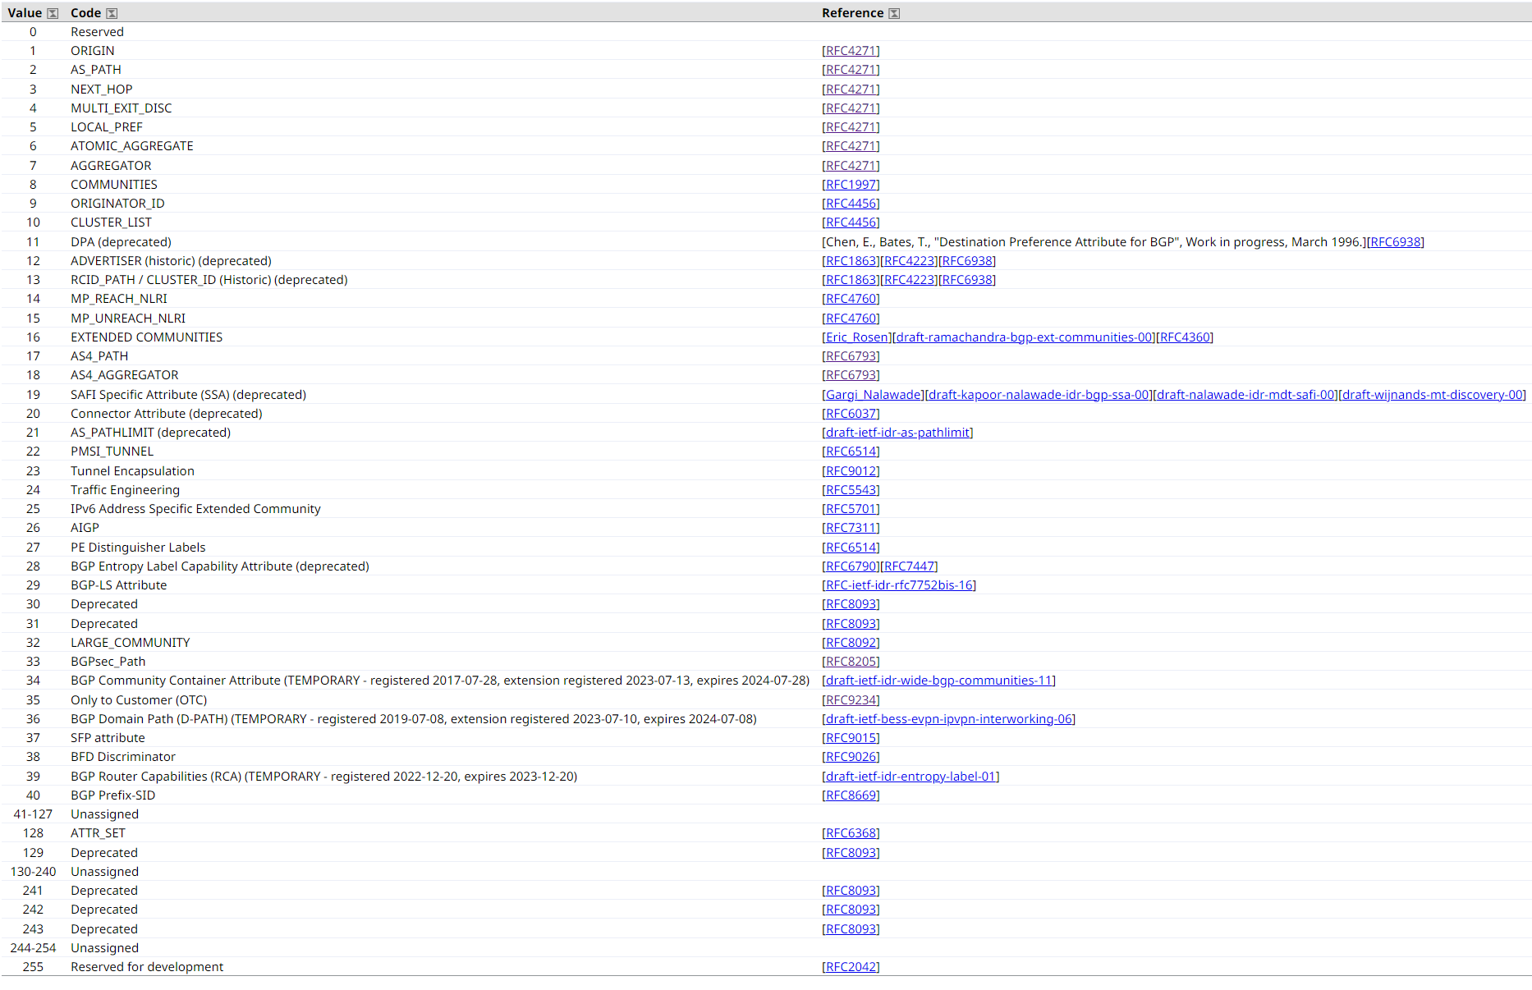This screenshot has width=1532, height=990.
Task: Select the 'EXTENDED COMMUNITIES' code cell
Action: pos(146,337)
